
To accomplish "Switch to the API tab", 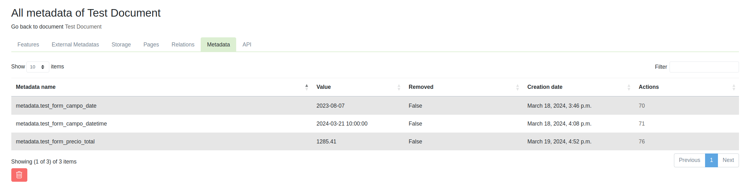I will (x=247, y=45).
